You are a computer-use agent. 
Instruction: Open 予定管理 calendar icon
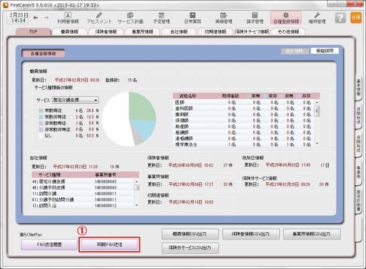click(162, 17)
